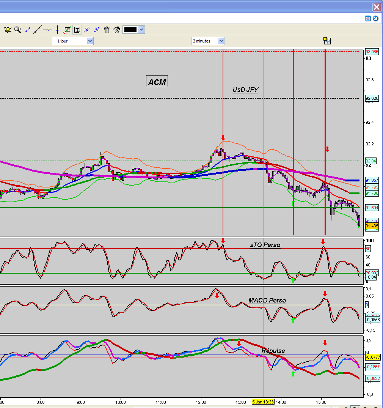The image size is (383, 408).
Task: Toggle the text annotation tool
Action: (x=77, y=30)
